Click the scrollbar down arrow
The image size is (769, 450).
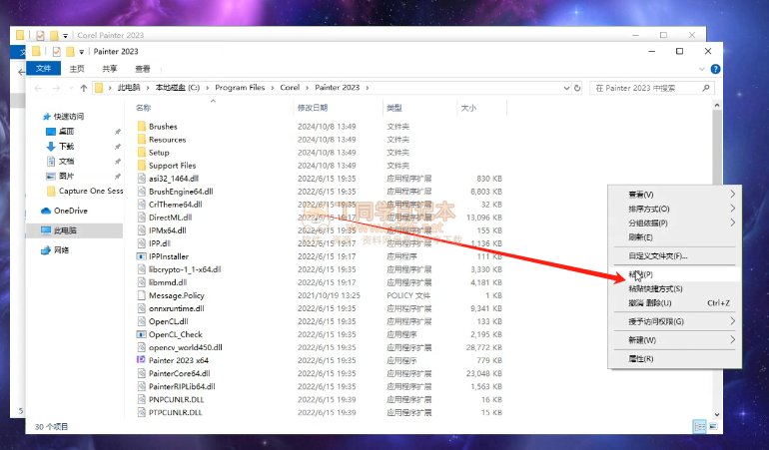click(x=716, y=414)
